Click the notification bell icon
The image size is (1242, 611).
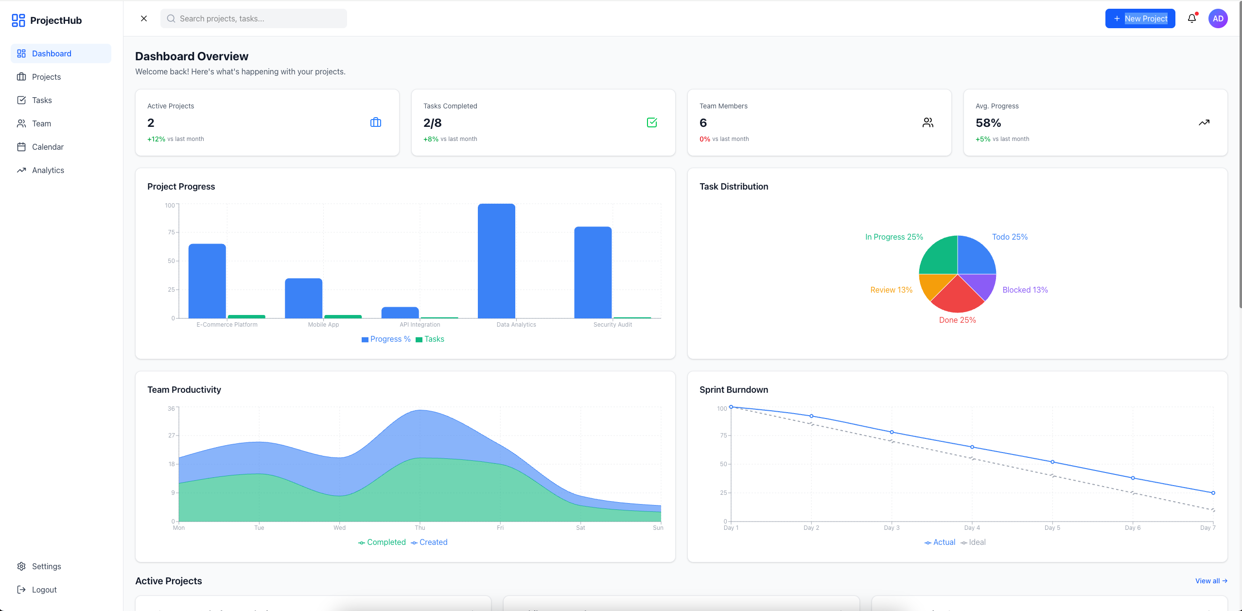click(x=1191, y=18)
